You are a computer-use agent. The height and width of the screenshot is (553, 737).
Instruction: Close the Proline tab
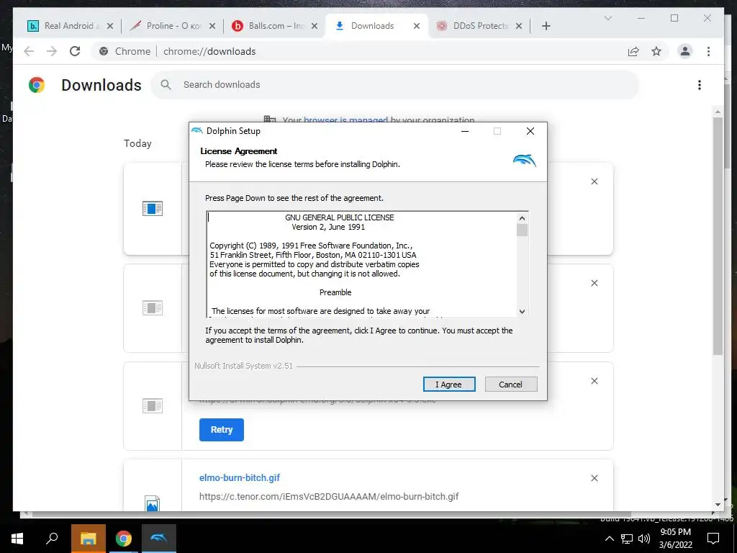point(212,26)
